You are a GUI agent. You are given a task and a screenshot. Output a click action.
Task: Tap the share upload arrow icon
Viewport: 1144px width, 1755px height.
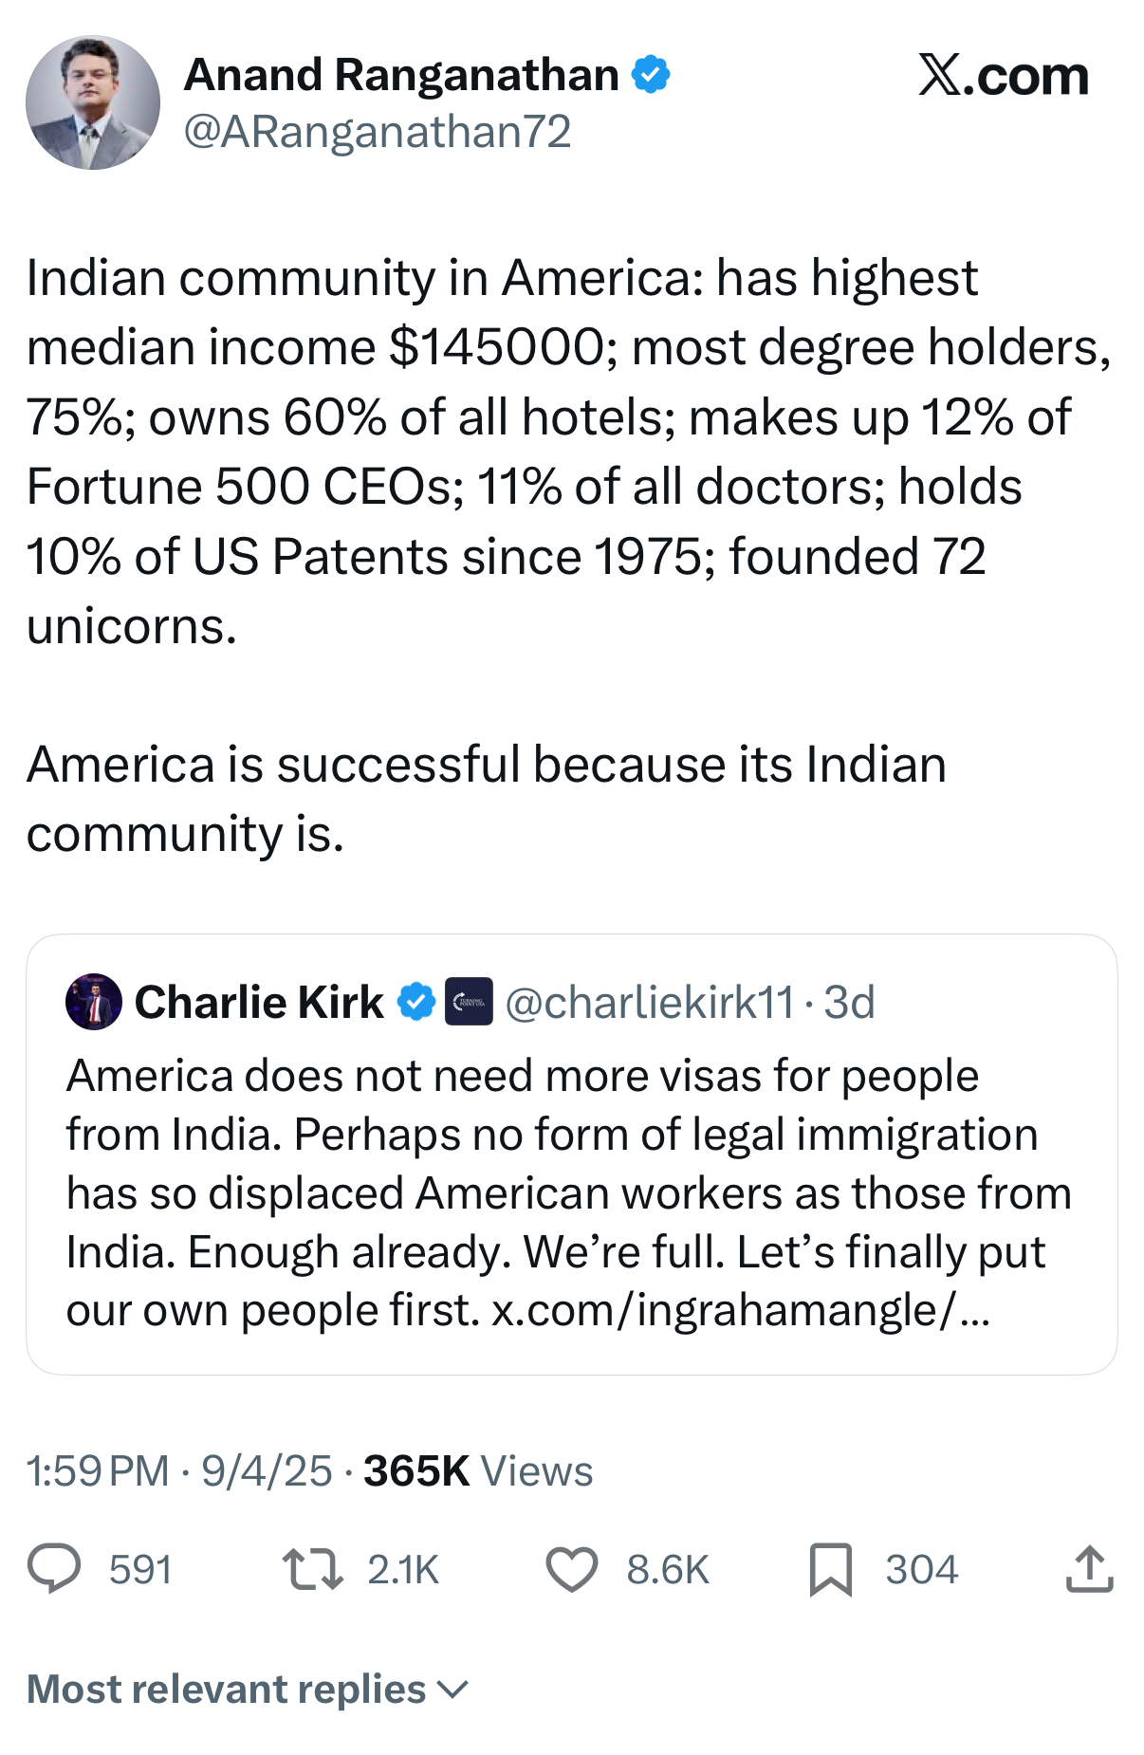click(1089, 1568)
